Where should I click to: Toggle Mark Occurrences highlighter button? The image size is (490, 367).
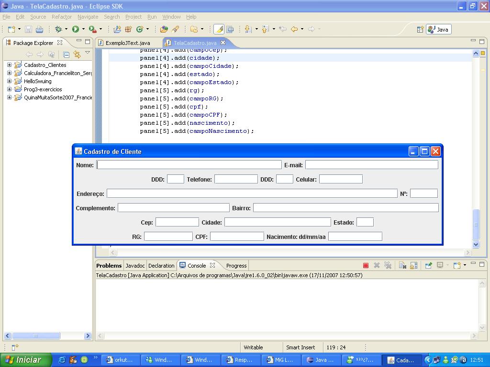point(219,29)
